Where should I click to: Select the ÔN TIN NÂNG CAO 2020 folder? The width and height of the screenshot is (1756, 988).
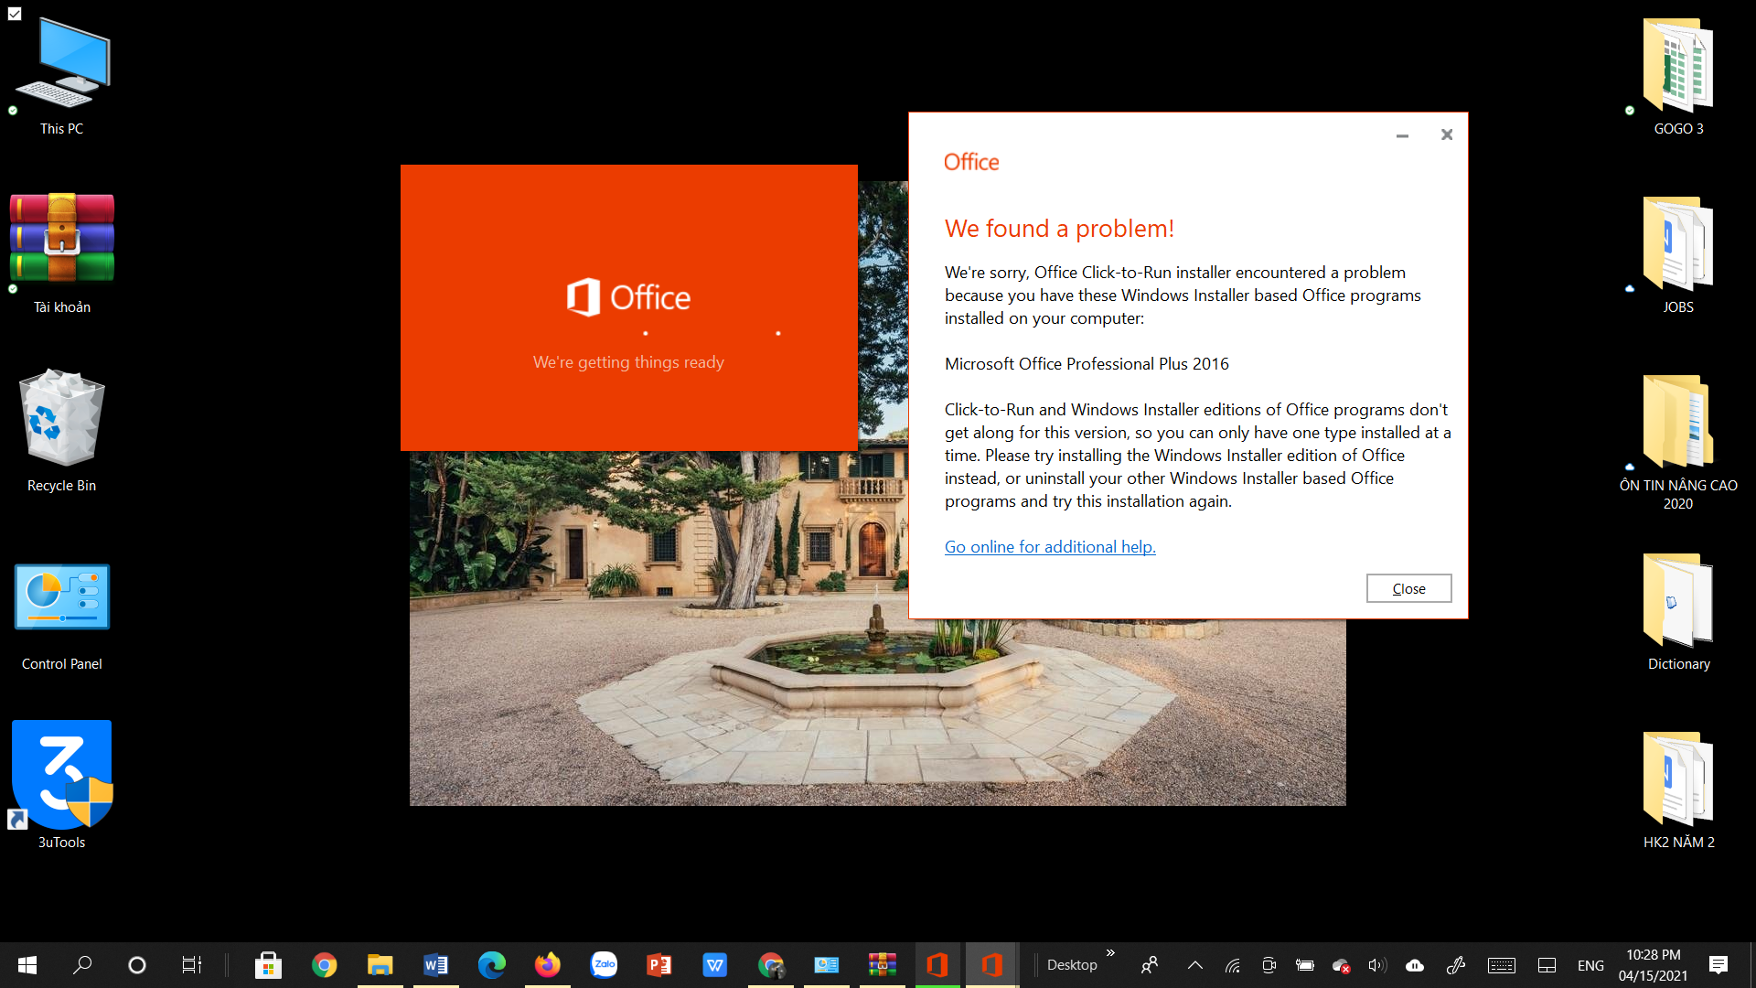coord(1678,443)
